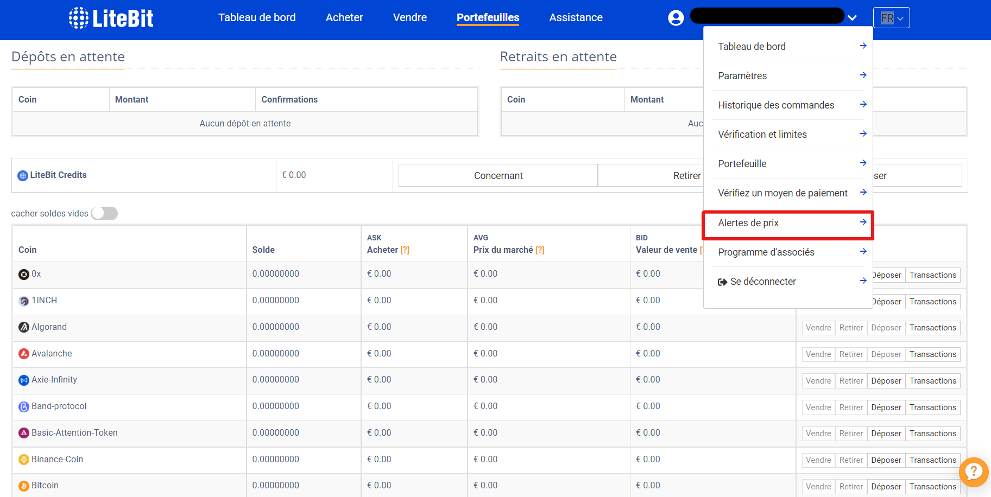Click the Avalanche coin icon
991x497 pixels.
pyautogui.click(x=23, y=353)
